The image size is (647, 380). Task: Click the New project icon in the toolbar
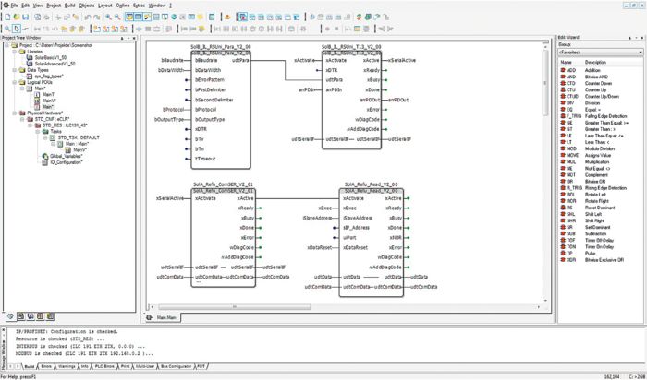coord(7,17)
